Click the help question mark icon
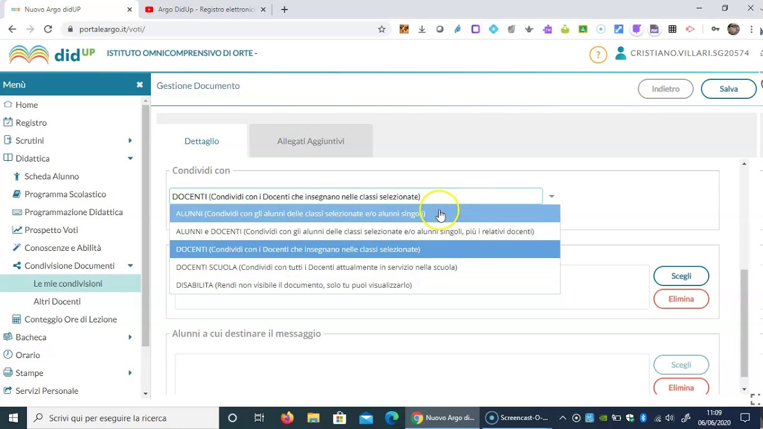The image size is (763, 429). pyautogui.click(x=598, y=54)
